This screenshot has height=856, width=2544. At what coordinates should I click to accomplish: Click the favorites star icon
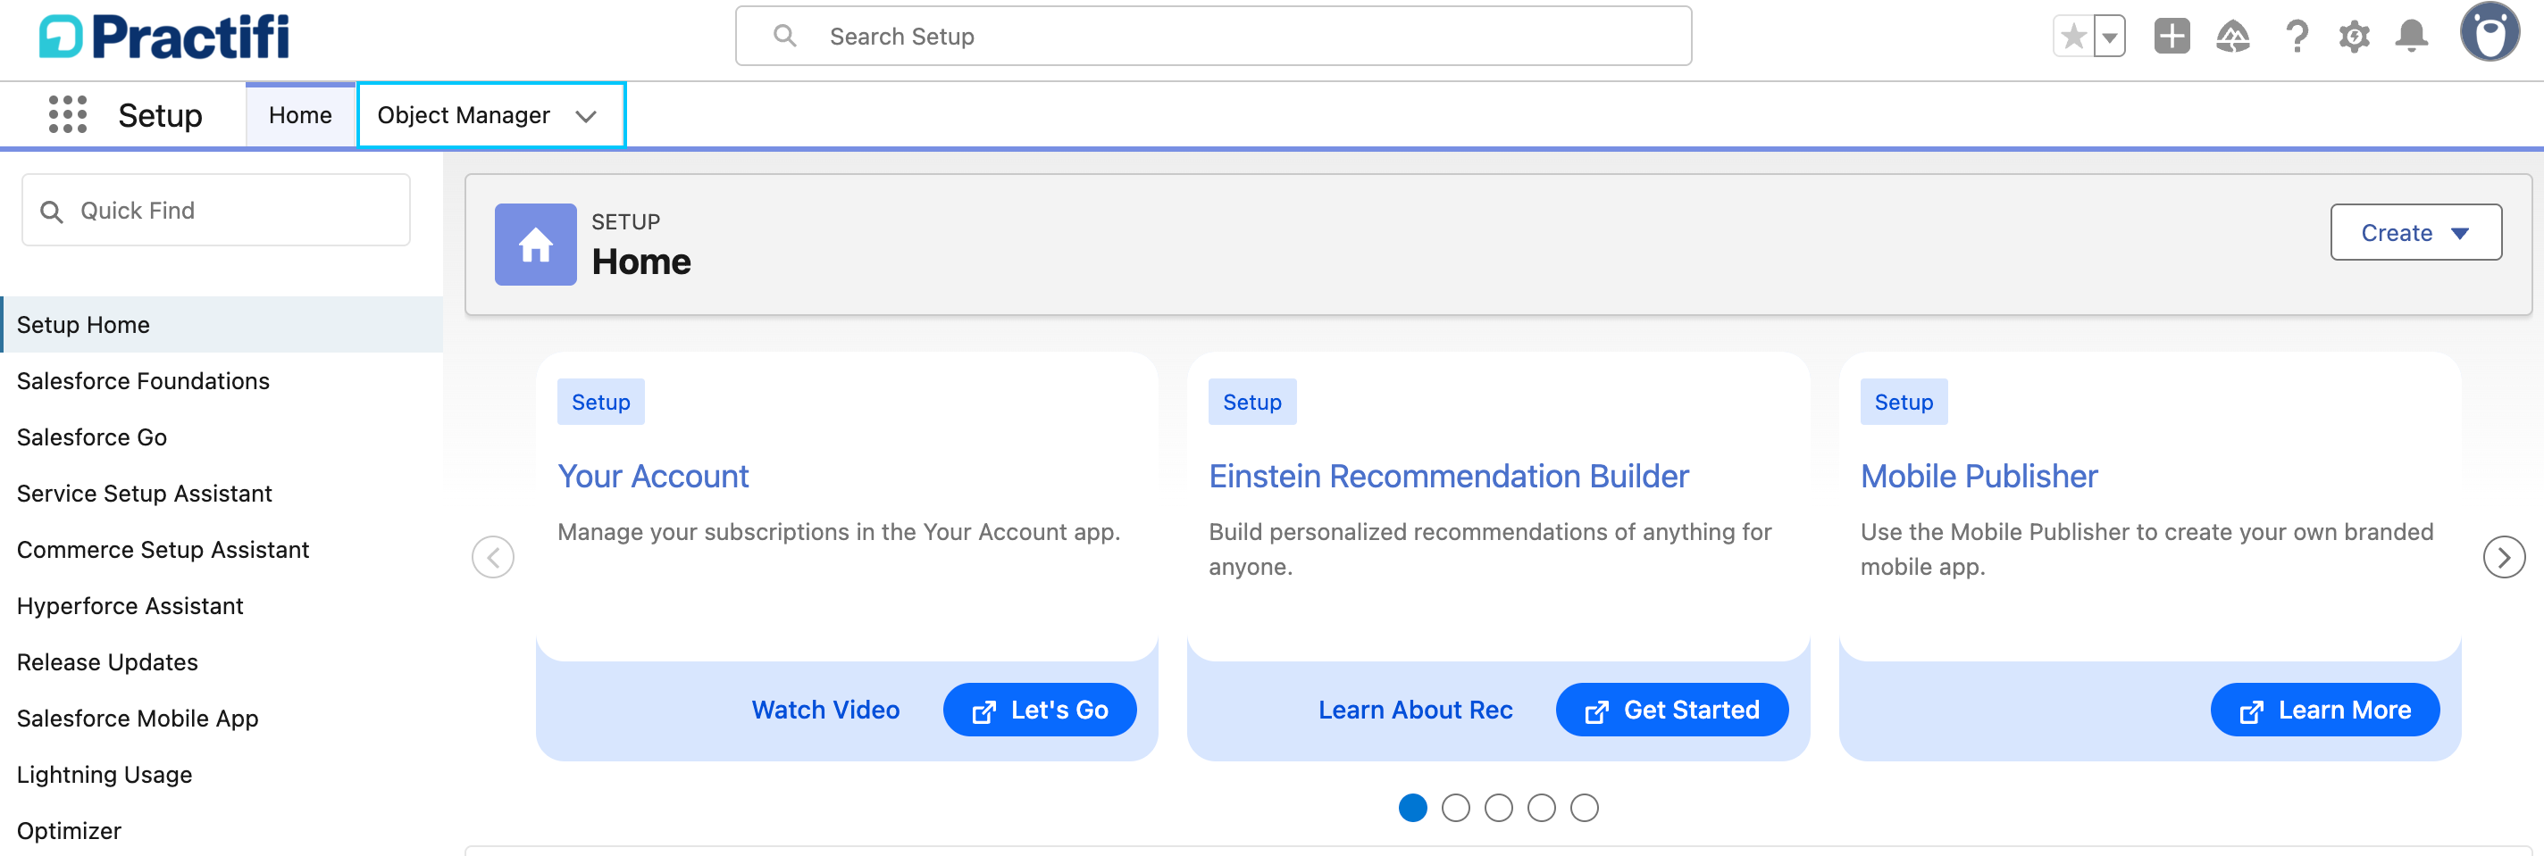coord(2073,37)
